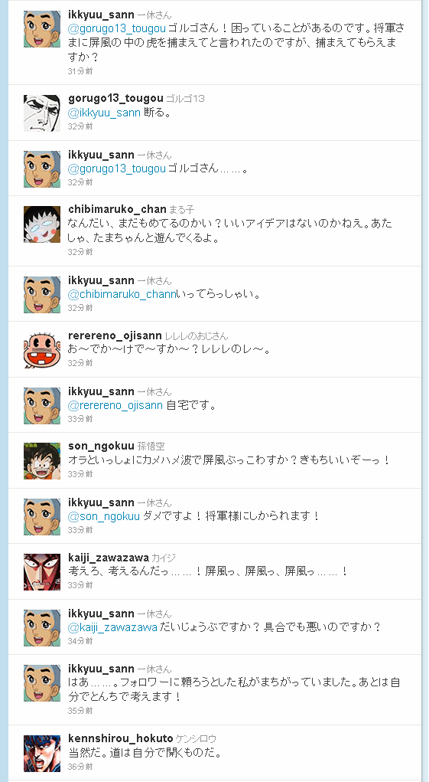This screenshot has height=782, width=429.
Task: Click the 31分前 timestamp on the first tweet
Action: [80, 71]
